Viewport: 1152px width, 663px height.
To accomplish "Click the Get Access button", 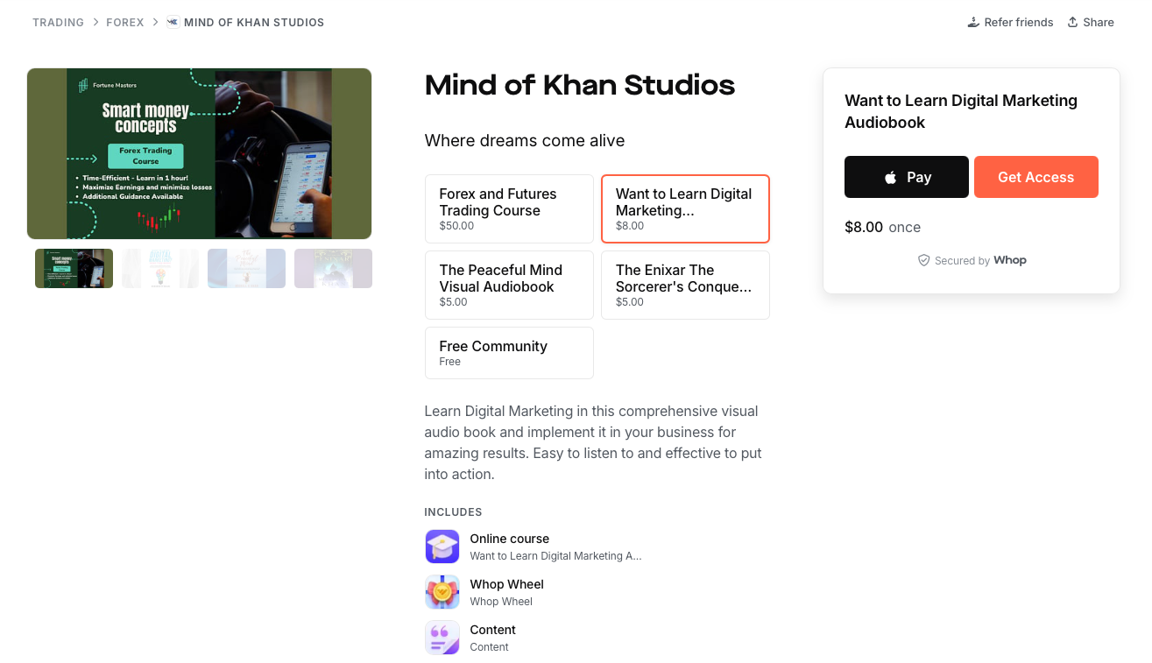I will tap(1035, 176).
